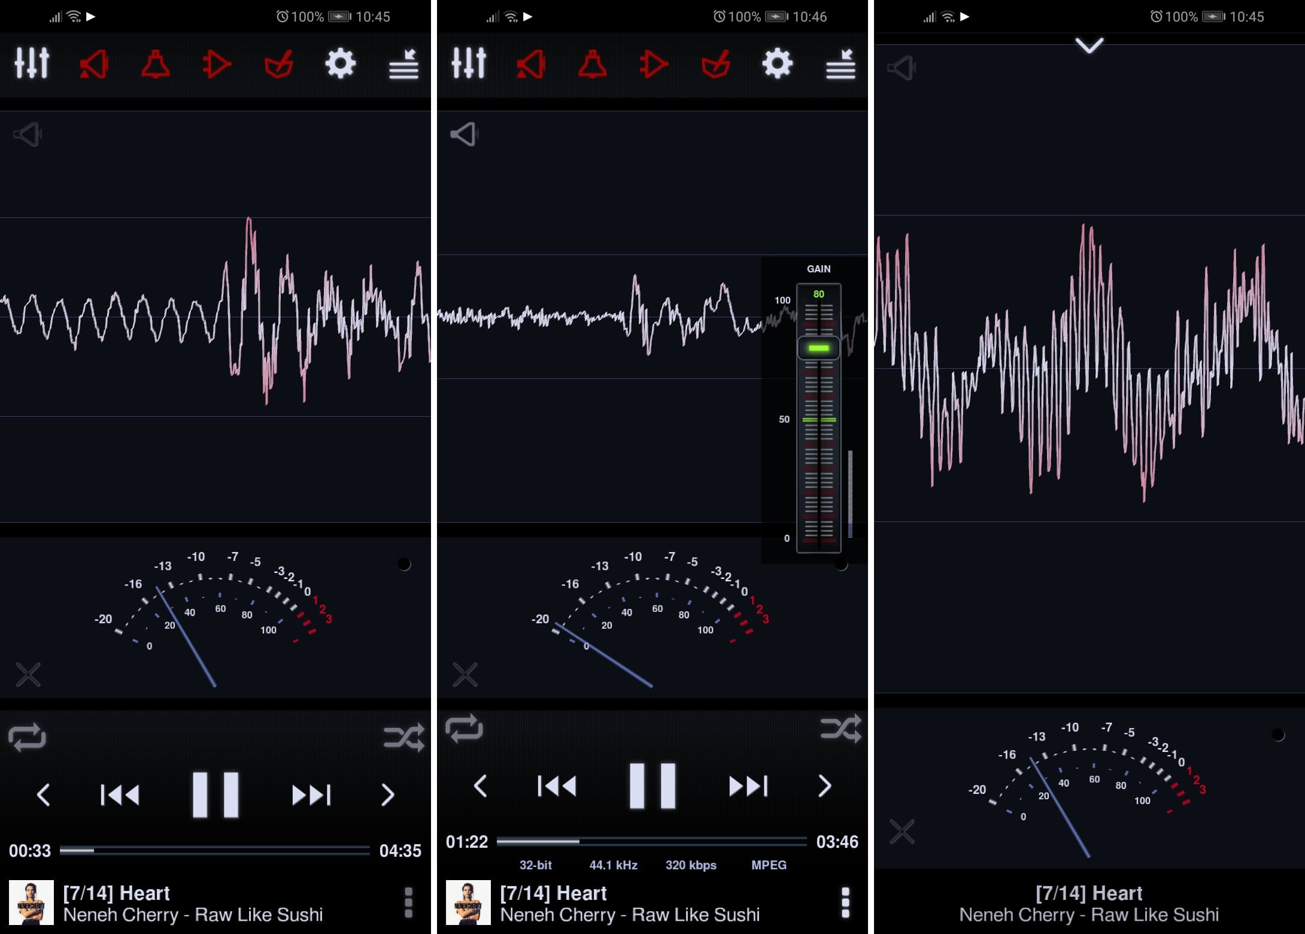Tap right angle bracket arrow in left screen
This screenshot has width=1305, height=934.
point(388,795)
